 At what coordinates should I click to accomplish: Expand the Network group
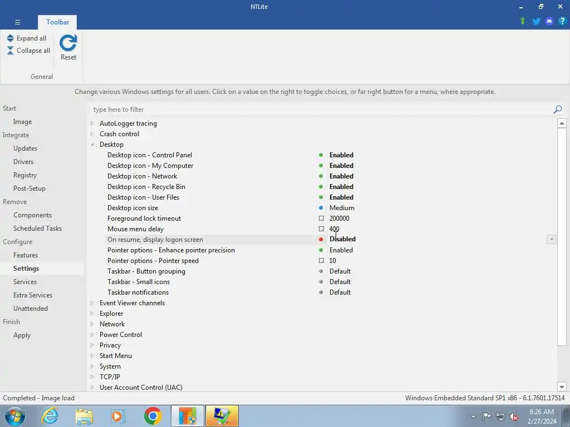(92, 324)
